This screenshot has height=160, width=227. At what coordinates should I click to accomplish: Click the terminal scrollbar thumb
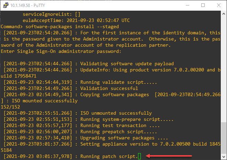coord(224,137)
